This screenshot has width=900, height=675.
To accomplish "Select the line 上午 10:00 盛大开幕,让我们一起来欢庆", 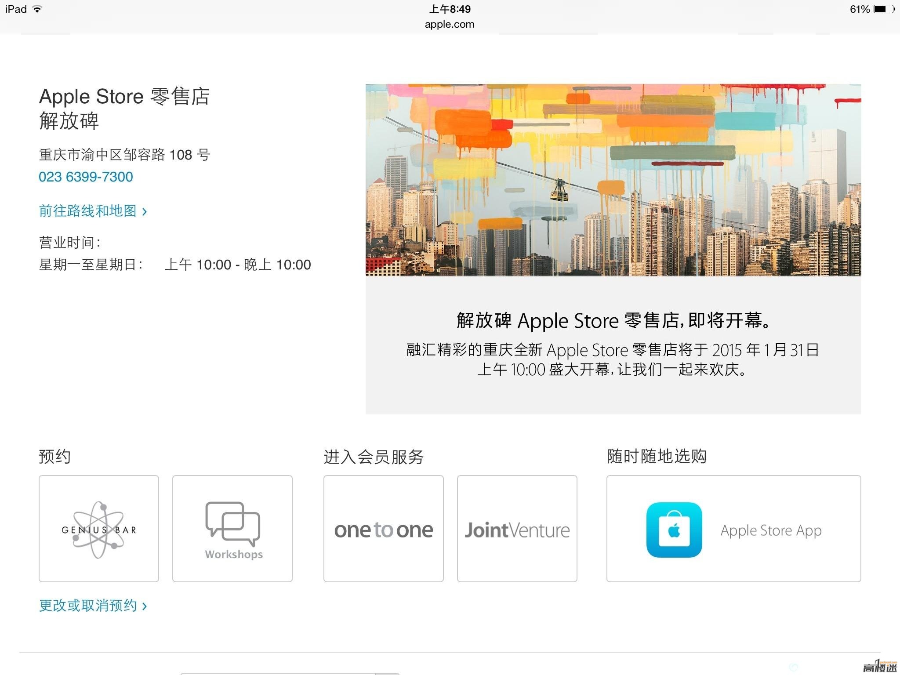I will tap(613, 369).
